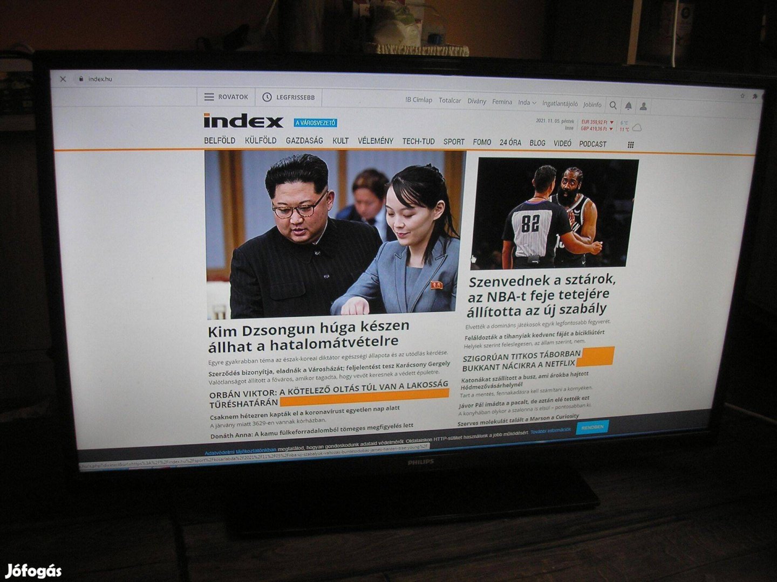Open the Tech-Tud section
The image size is (777, 582).
pyautogui.click(x=418, y=141)
